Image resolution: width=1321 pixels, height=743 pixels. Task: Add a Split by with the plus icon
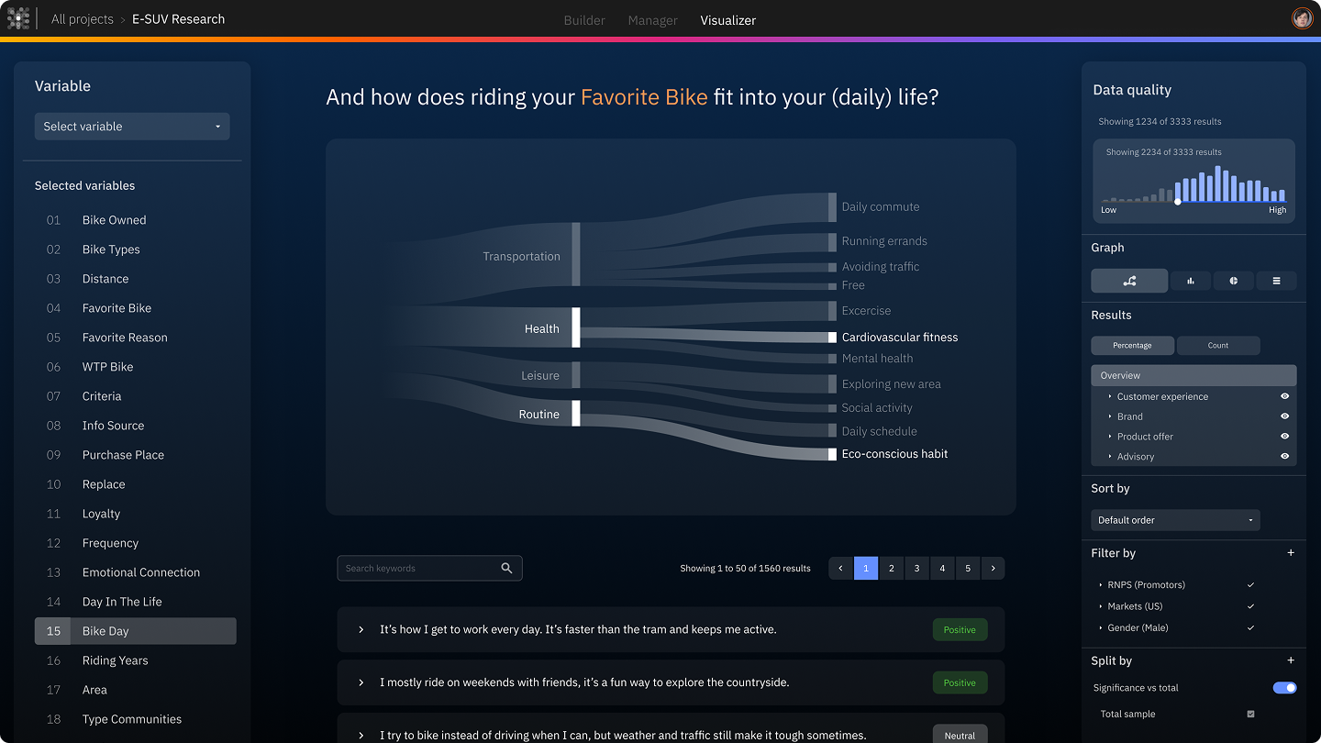[1291, 660]
